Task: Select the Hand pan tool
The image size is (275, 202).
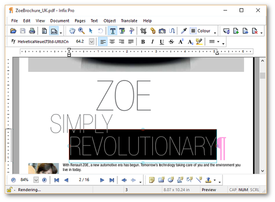Action: [72, 31]
